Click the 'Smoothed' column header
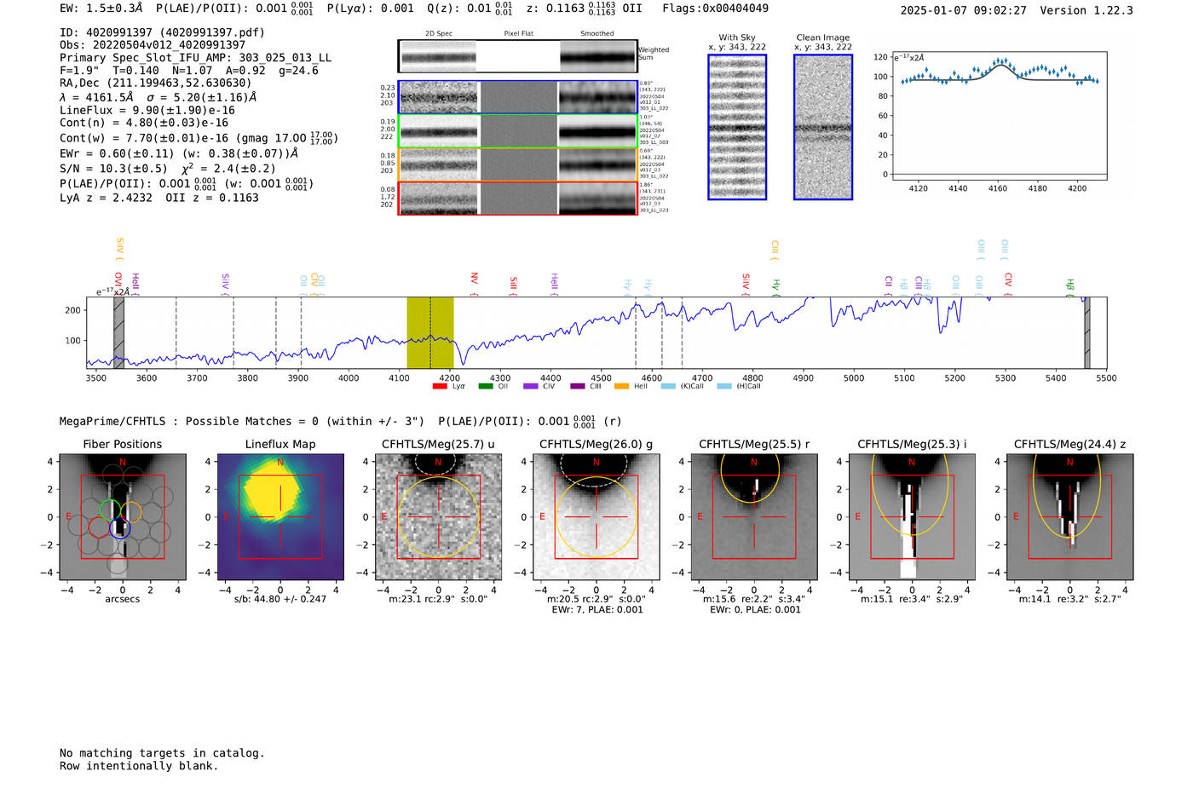Image resolution: width=1193 pixels, height=812 pixels. (596, 34)
